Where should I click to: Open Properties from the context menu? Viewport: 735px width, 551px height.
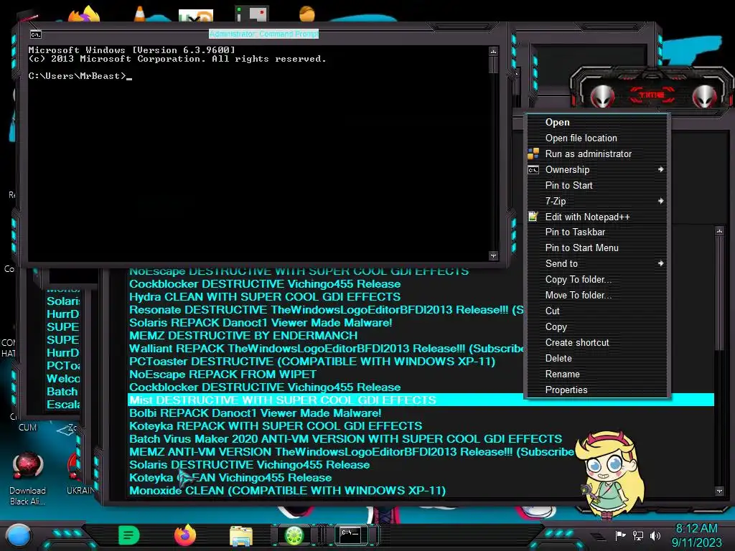tap(597, 390)
